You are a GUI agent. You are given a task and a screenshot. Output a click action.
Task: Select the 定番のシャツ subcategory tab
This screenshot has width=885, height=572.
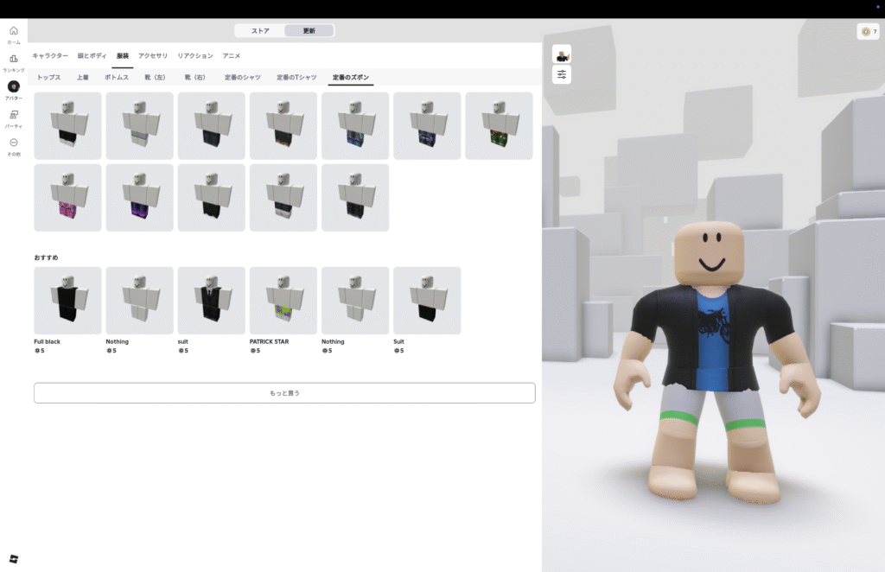242,77
